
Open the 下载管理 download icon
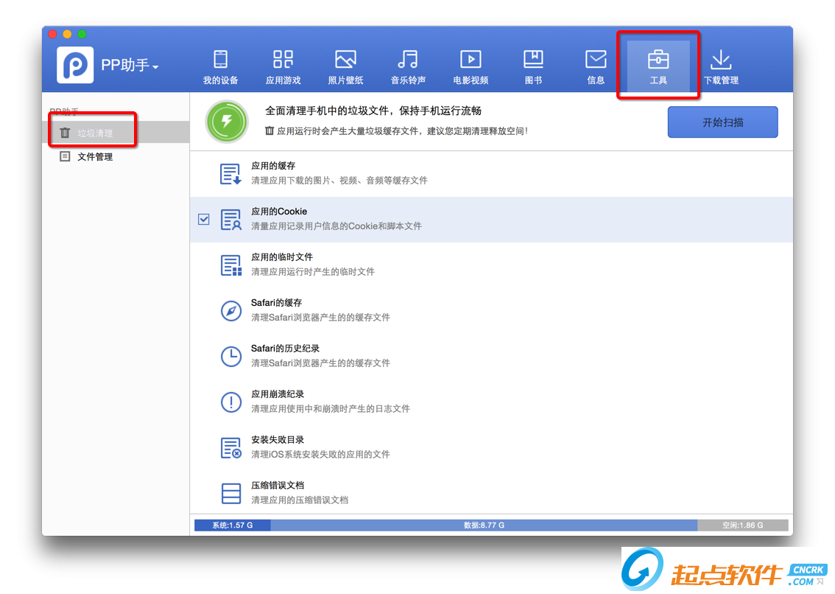[721, 59]
